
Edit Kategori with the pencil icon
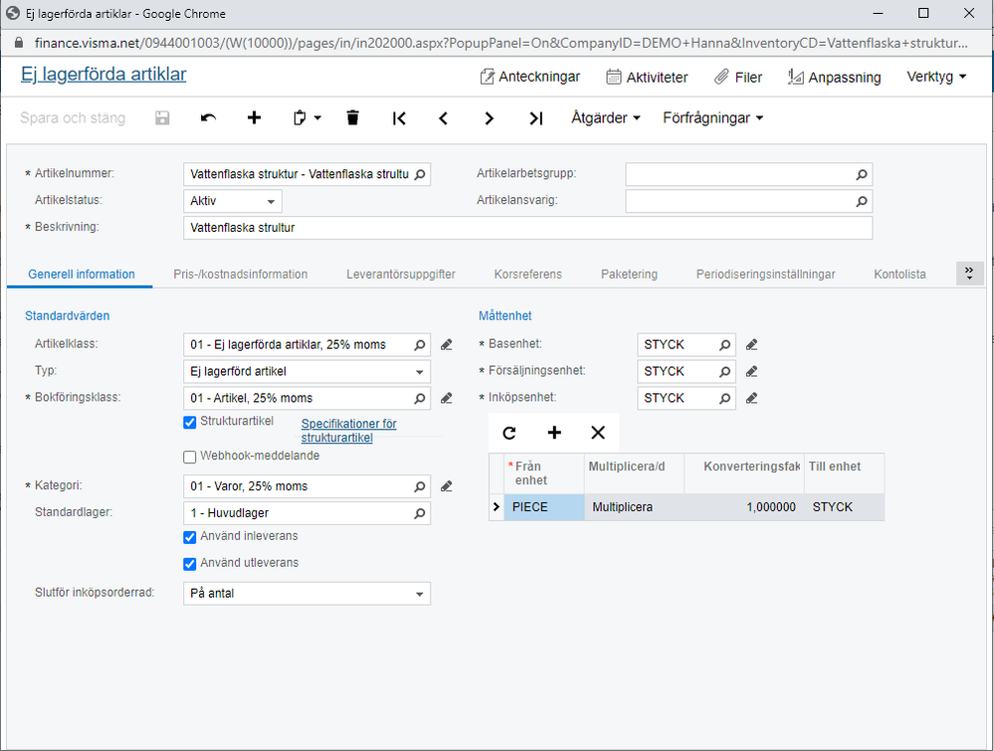tap(447, 486)
